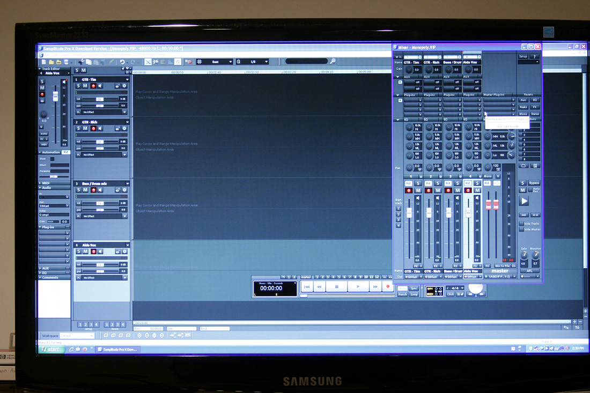The width and height of the screenshot is (590, 393).
Task: Jump to start with skip-back transport button
Action: pos(307,286)
